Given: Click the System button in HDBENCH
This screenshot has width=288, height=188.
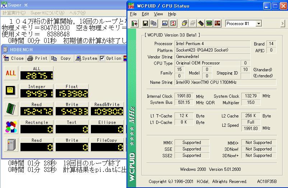Looking at the screenshot, I should click(x=86, y=58).
